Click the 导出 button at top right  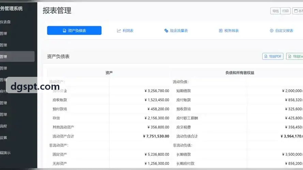pos(275,11)
